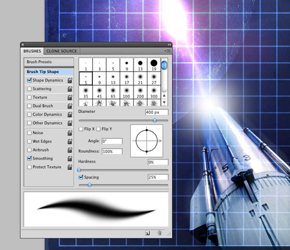
Task: Enable the Scattering checkbox
Action: point(29,89)
